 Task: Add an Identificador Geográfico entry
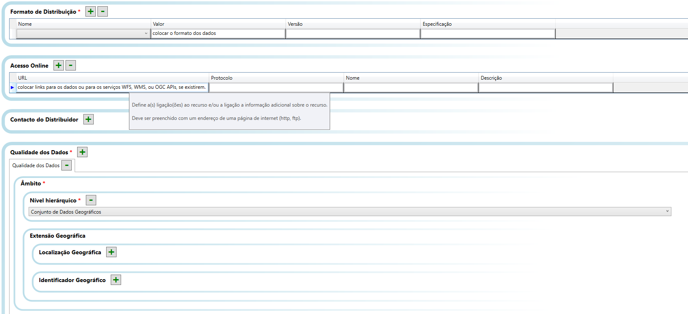click(x=116, y=280)
